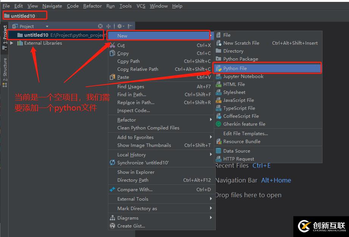Click the Collapse All icon in Project panel
The image size is (349, 237).
109,26
